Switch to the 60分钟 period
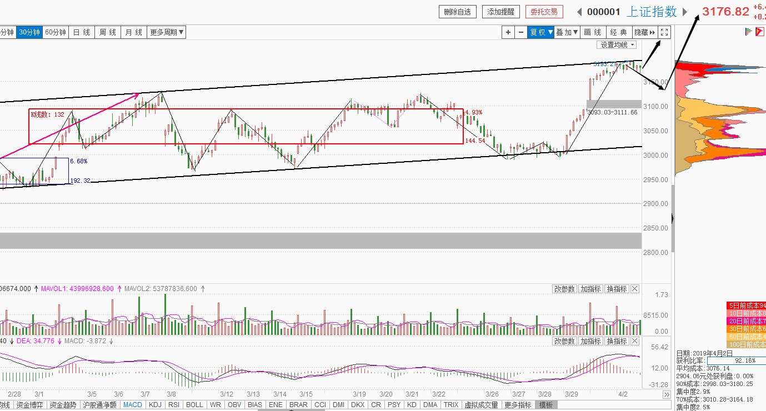Image resolution: width=766 pixels, height=411 pixels. tap(56, 32)
